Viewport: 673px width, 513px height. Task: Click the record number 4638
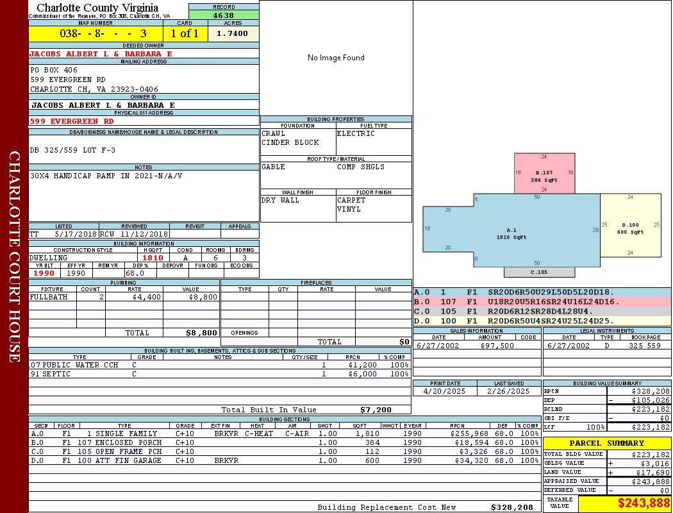click(224, 15)
